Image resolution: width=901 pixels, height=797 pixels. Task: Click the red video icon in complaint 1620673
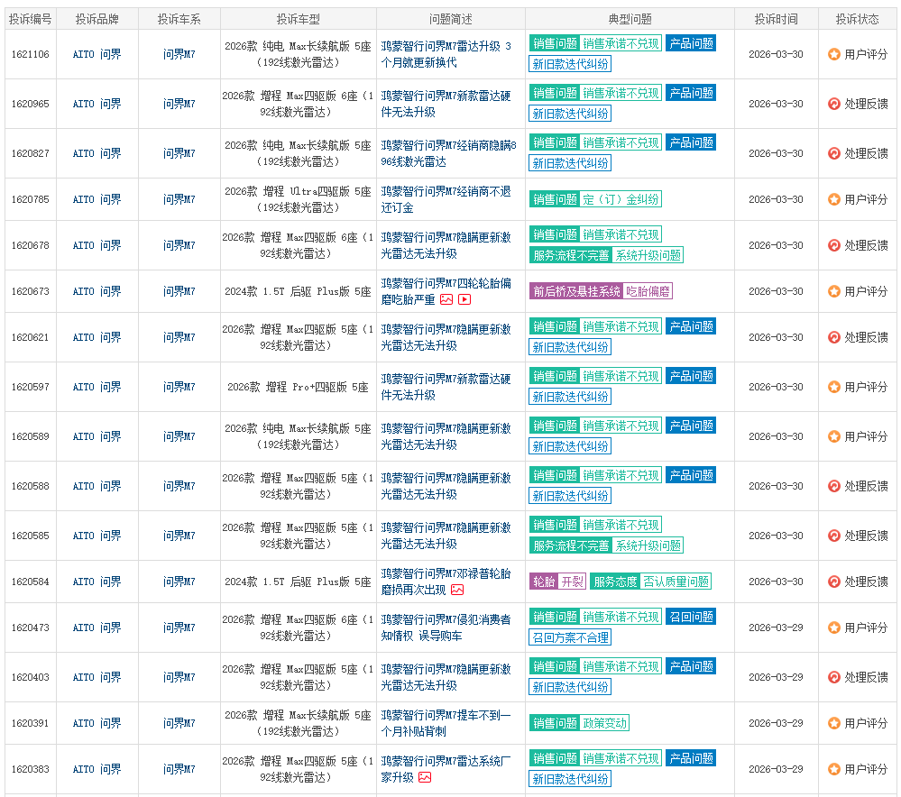464,299
